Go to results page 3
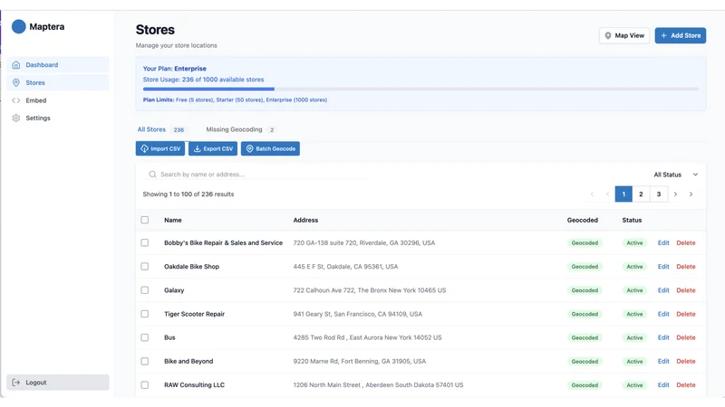Image resolution: width=725 pixels, height=407 pixels. pos(659,194)
